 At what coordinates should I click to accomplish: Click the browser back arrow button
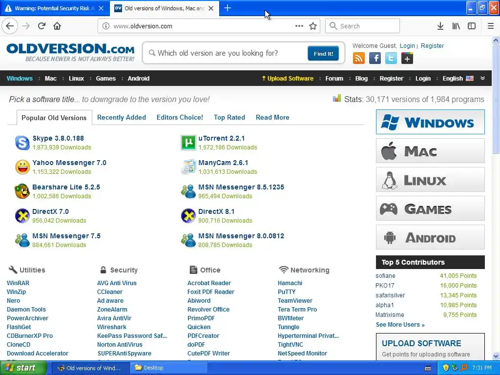(x=10, y=26)
